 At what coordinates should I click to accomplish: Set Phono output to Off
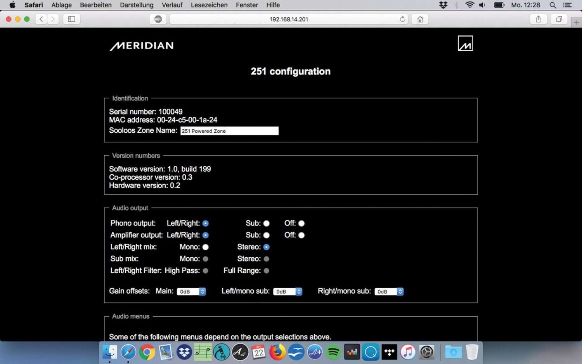301,224
